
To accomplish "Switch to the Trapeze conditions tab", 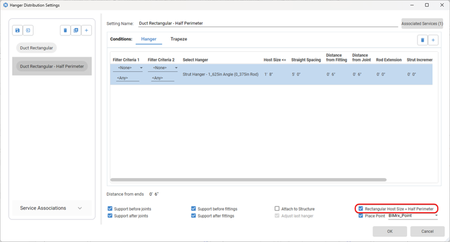I will tap(179, 39).
